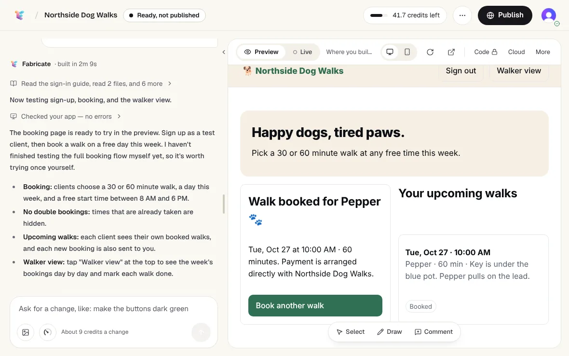Open Walker view in the app preview
This screenshot has width=569, height=356.
[x=518, y=71]
